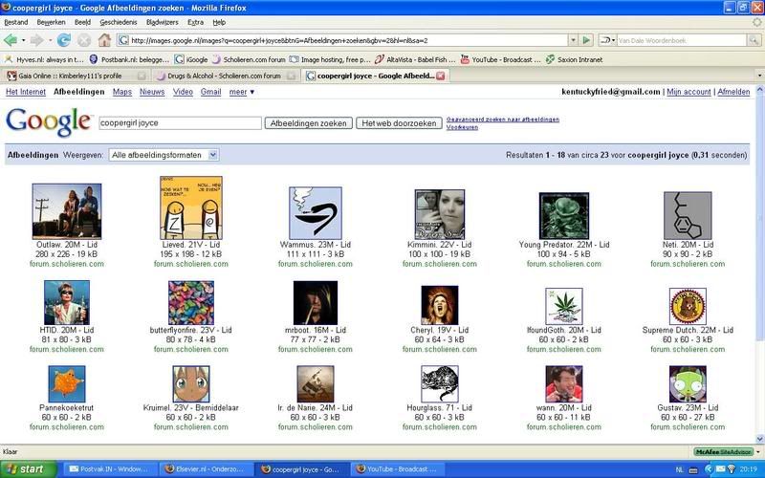
Task: Expand the meer menu
Action: coord(242,92)
